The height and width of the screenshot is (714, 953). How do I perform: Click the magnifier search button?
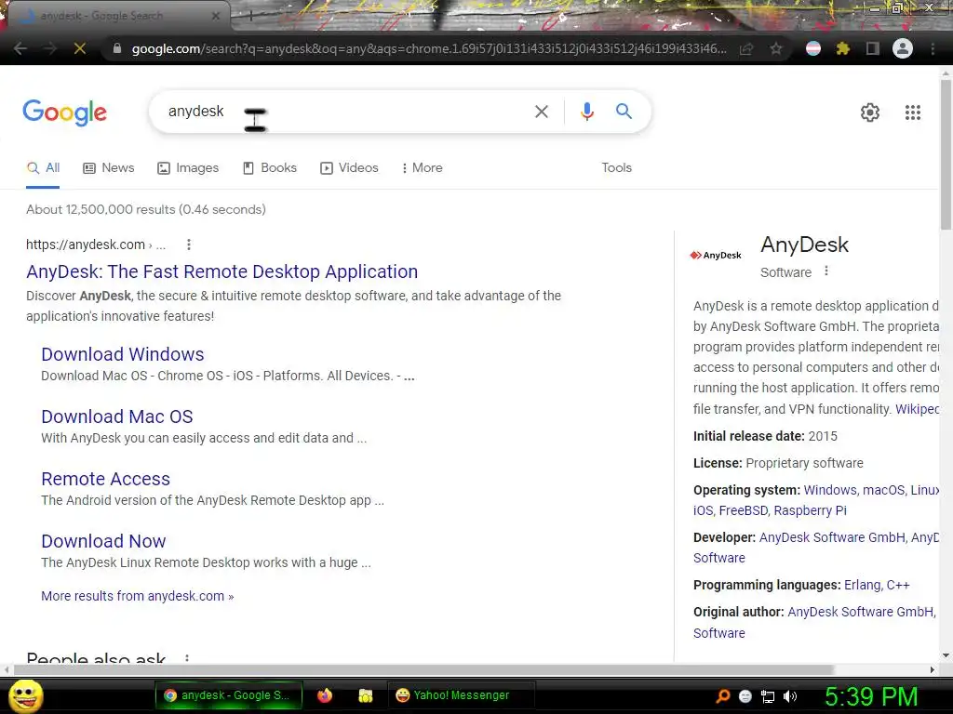(x=624, y=112)
